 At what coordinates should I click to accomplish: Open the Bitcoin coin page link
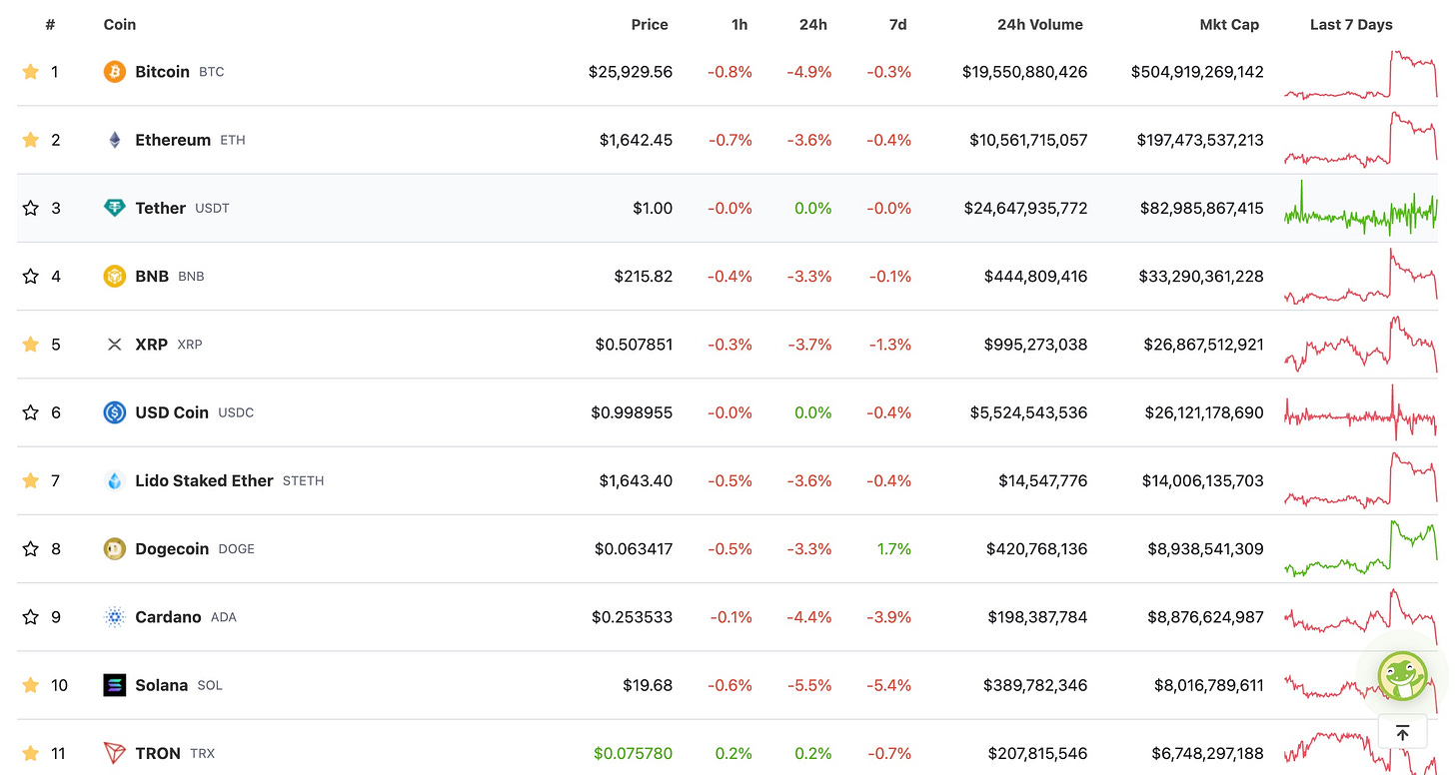(x=163, y=72)
